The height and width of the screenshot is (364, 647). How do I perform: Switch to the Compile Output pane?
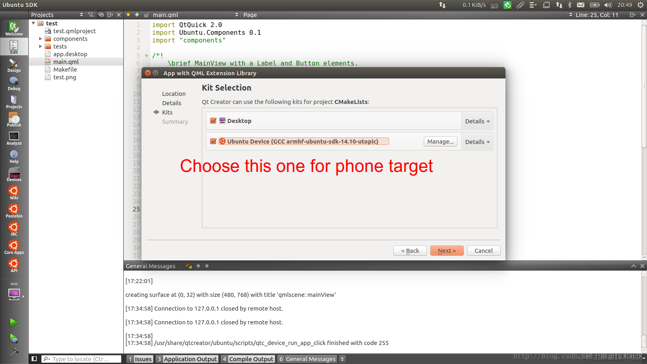tap(248, 359)
